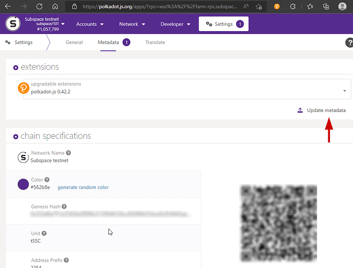The height and width of the screenshot is (268, 353).
Task: Expand the Accounts menu
Action: click(89, 24)
